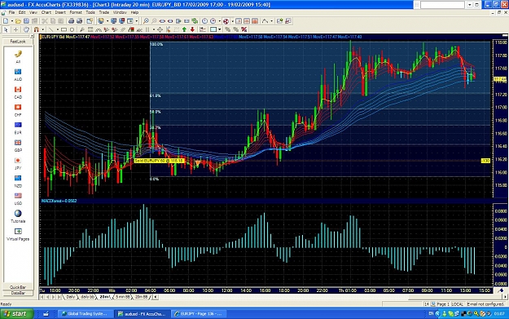Open Global Trading System taskbar item

click(86, 314)
